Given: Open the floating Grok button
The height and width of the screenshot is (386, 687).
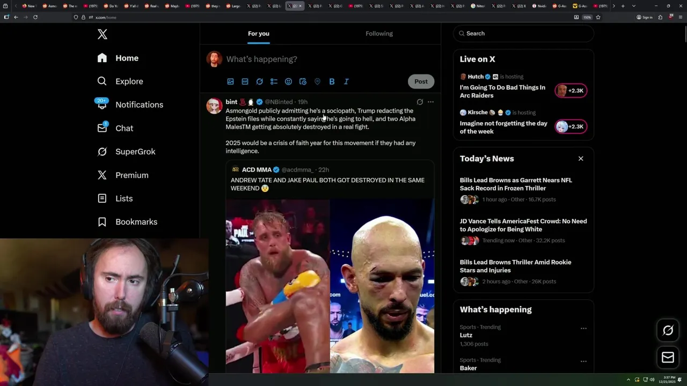Looking at the screenshot, I should (668, 331).
